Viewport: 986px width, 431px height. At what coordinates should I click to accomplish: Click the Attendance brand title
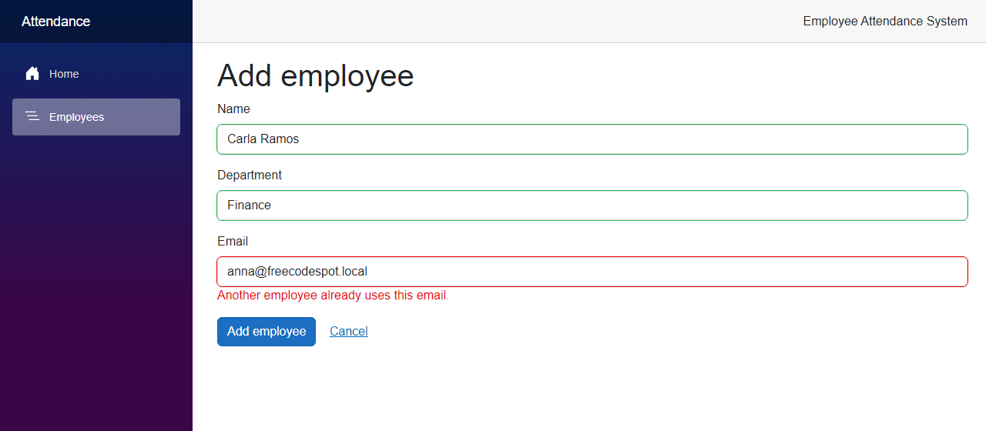point(55,22)
